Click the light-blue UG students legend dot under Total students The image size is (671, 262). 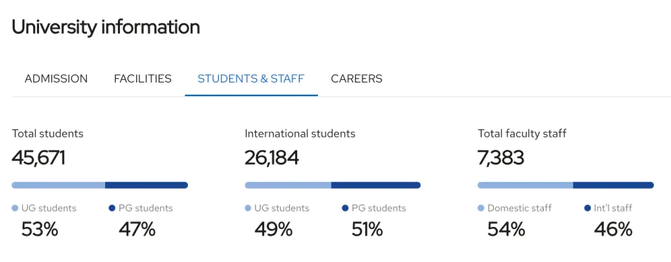[x=15, y=208]
